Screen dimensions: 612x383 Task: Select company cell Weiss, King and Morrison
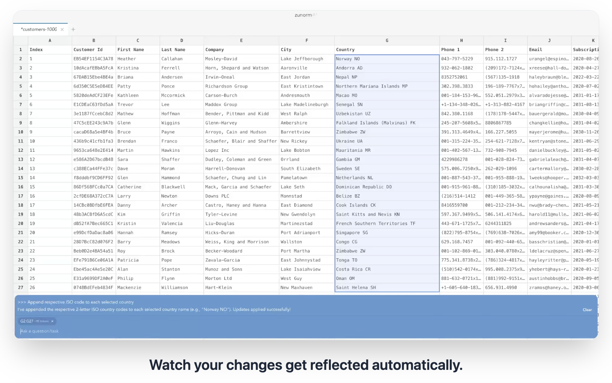tap(241, 242)
